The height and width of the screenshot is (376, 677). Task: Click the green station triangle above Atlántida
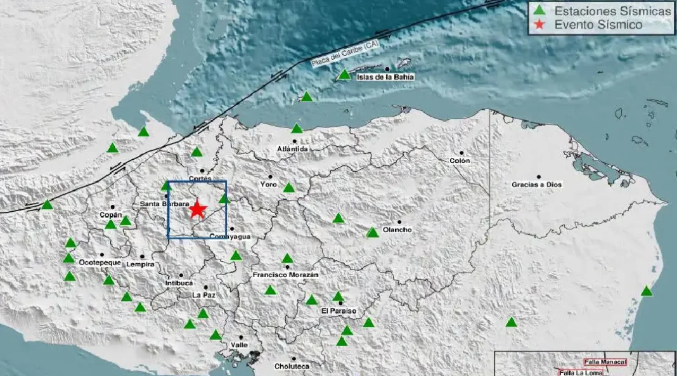(x=297, y=128)
